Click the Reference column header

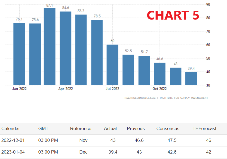[x=81, y=128]
